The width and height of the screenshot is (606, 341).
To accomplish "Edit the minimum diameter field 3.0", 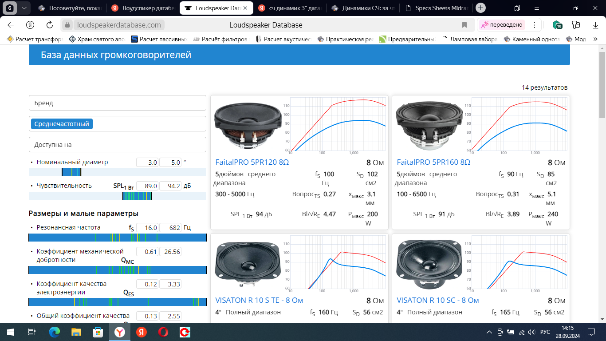I will click(x=147, y=162).
